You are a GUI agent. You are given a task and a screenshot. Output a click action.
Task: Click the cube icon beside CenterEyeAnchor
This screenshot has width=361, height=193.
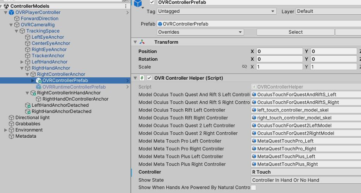coord(27,43)
